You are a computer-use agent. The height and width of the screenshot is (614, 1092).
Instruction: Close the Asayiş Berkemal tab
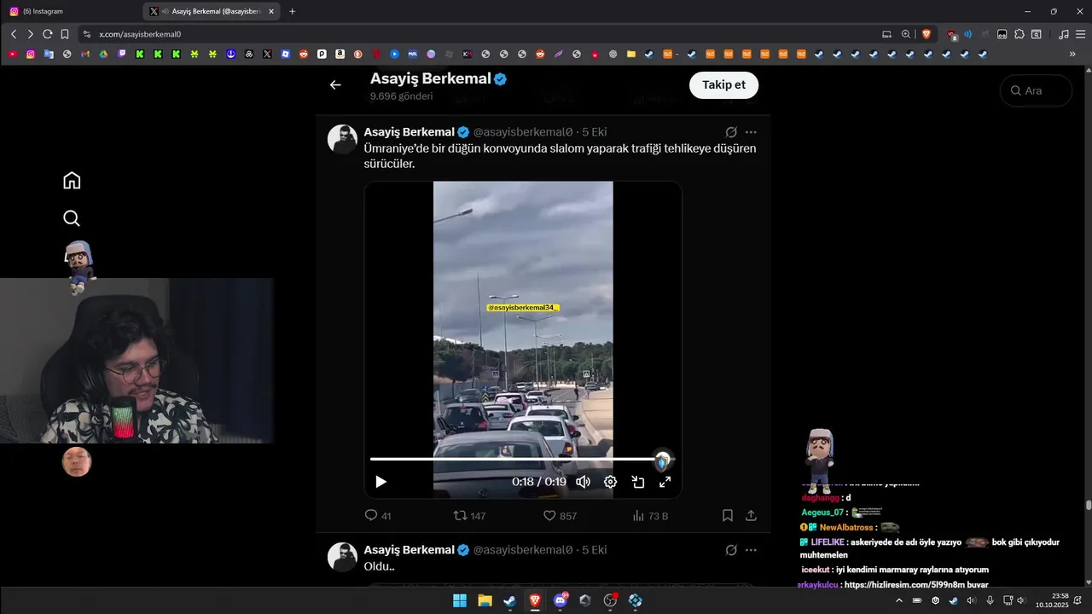271,11
